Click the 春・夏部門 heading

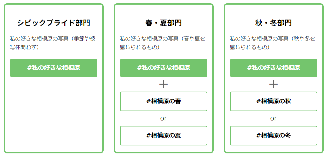(x=163, y=23)
